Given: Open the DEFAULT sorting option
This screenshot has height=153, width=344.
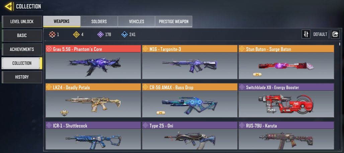Looking at the screenshot, I should coord(320,35).
